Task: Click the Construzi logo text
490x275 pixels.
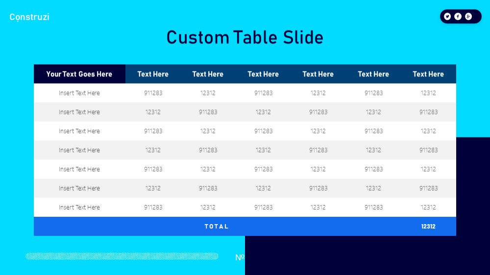Action: point(29,17)
